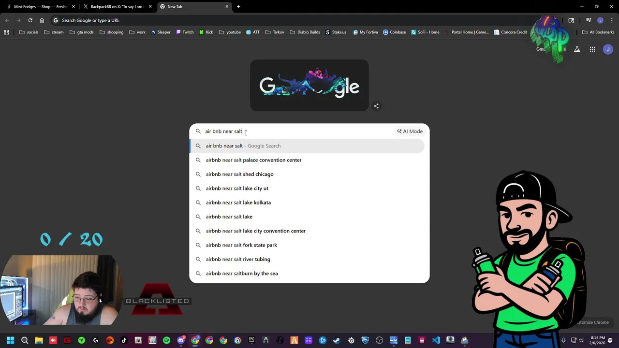The width and height of the screenshot is (619, 348).
Task: Open the Windows Start menu
Action: point(10,340)
